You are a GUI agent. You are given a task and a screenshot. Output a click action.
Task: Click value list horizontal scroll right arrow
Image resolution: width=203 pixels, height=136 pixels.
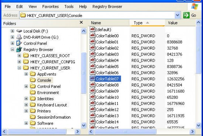[192, 132]
